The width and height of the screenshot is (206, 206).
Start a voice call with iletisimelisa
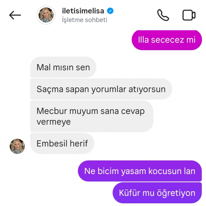tap(163, 15)
